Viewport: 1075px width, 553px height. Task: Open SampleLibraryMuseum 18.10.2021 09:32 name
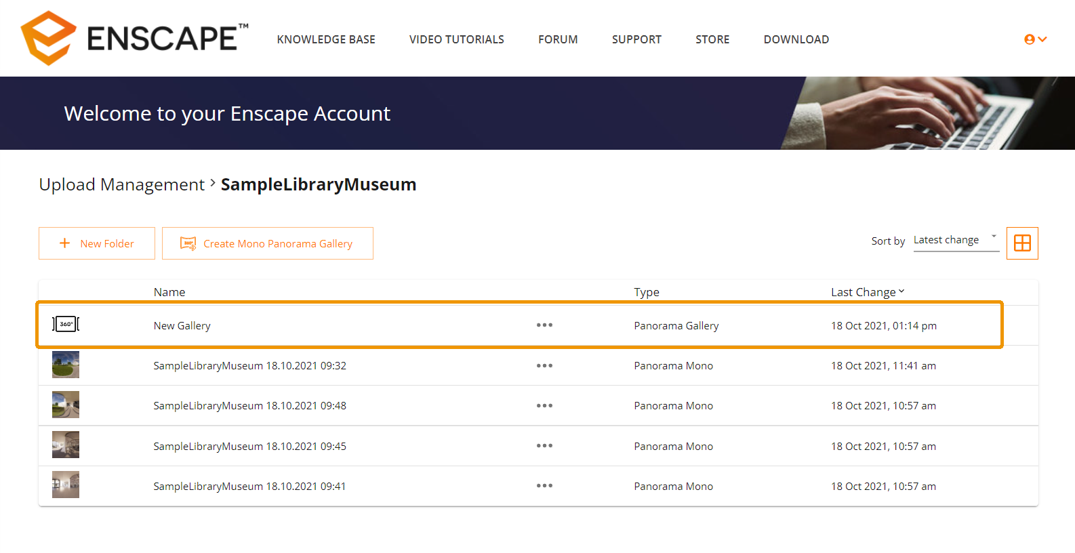250,366
